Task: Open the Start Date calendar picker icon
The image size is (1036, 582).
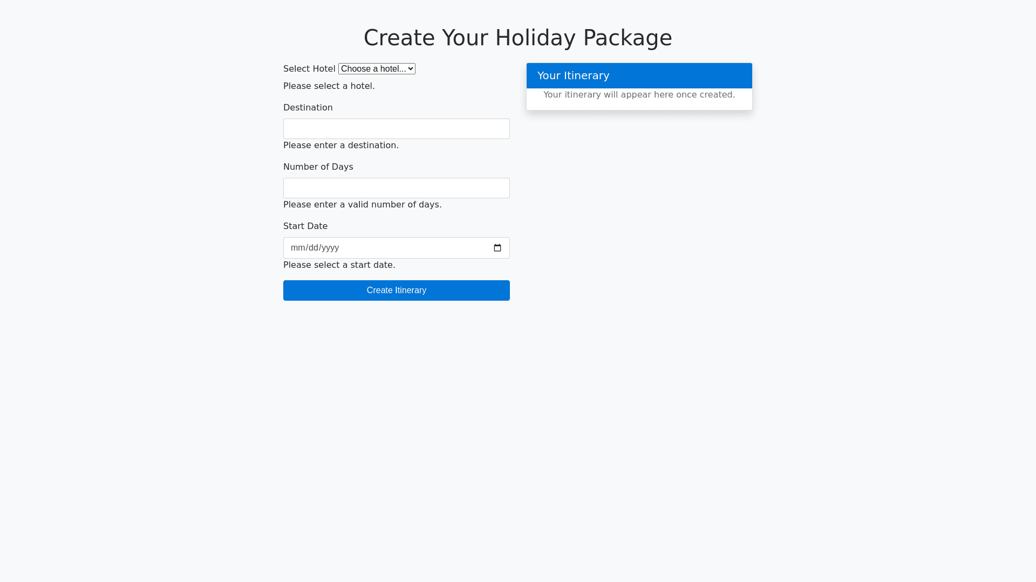Action: click(497, 248)
